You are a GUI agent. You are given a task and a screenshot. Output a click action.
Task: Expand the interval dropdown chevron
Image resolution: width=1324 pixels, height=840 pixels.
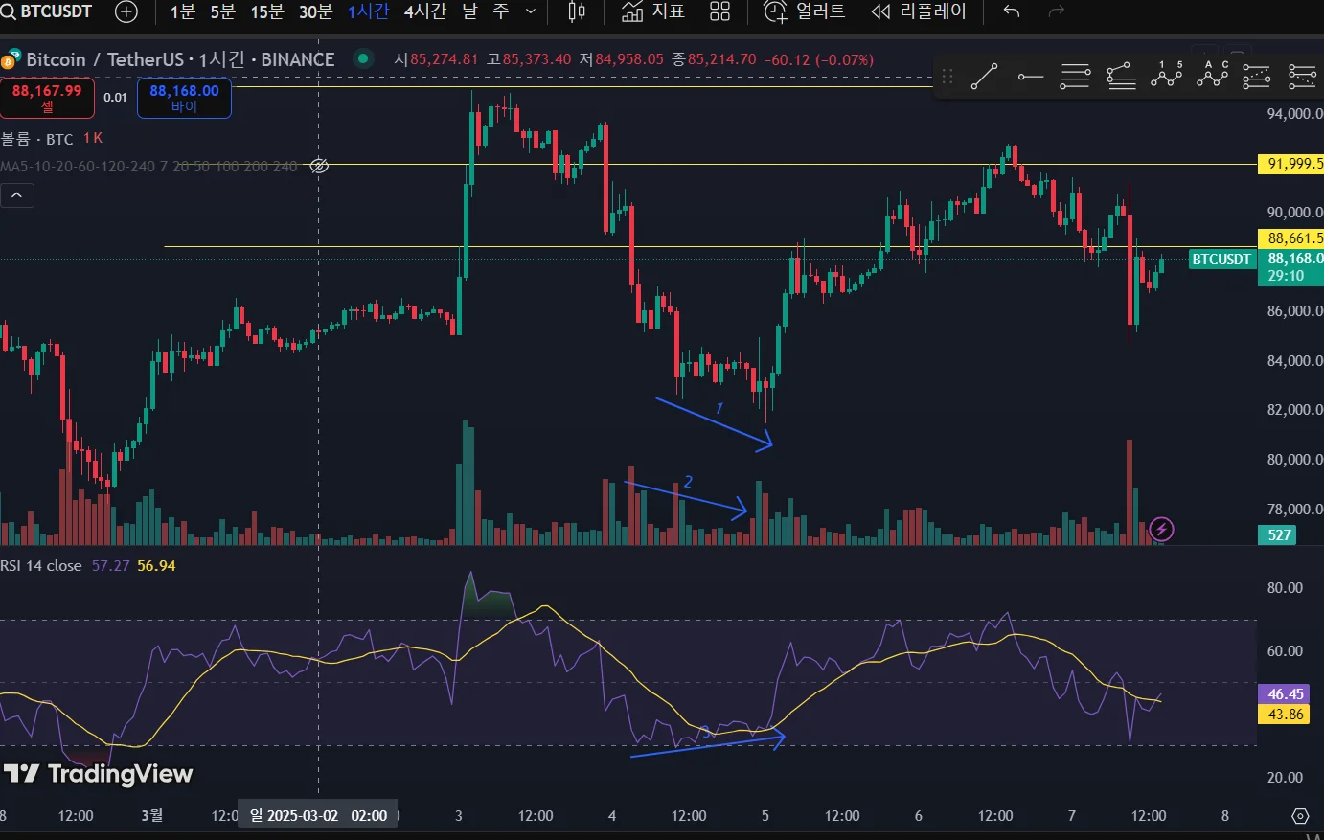tap(531, 11)
